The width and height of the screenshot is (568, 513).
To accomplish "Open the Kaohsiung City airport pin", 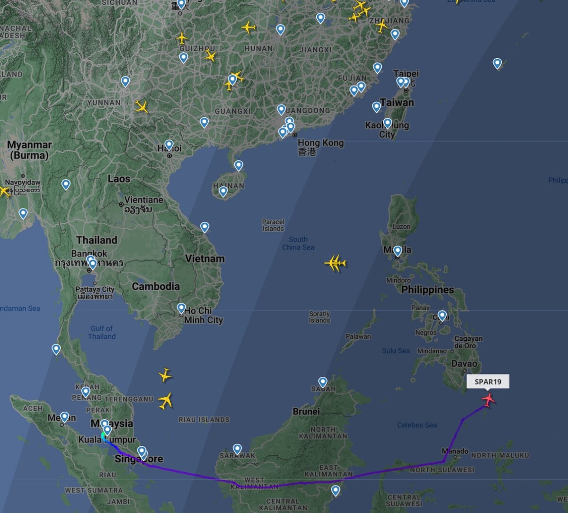I will click(x=388, y=124).
